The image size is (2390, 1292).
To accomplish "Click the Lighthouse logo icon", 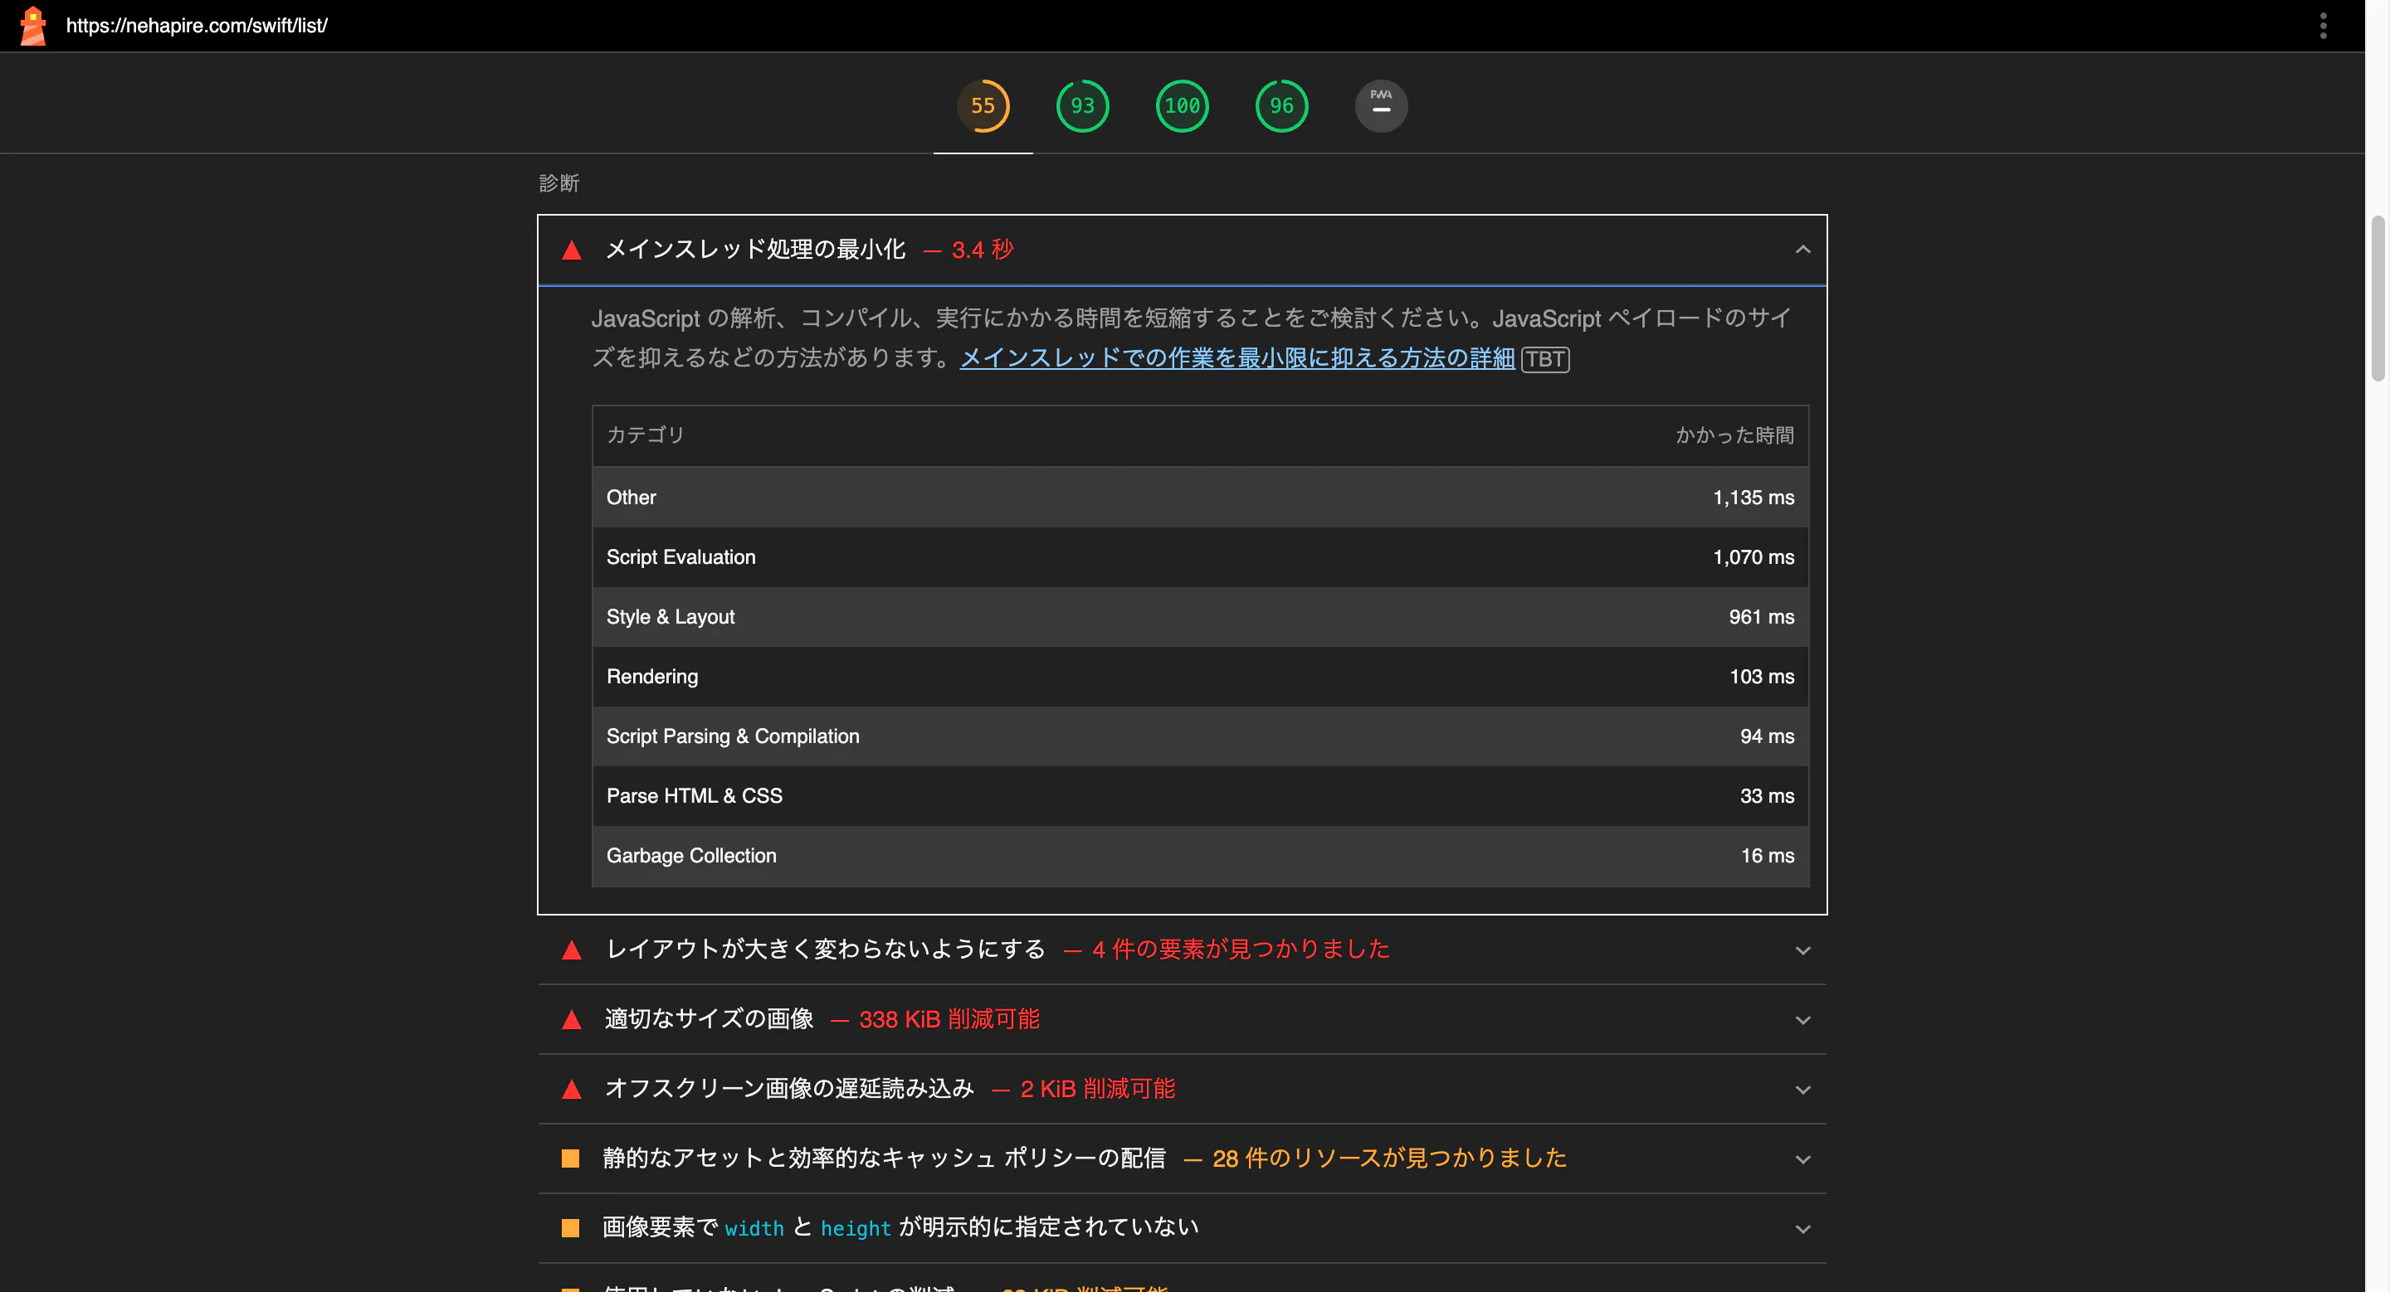I will click(33, 25).
